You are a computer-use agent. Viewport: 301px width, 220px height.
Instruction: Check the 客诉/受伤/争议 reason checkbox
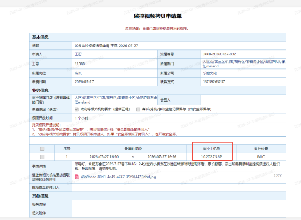(x=138, y=109)
